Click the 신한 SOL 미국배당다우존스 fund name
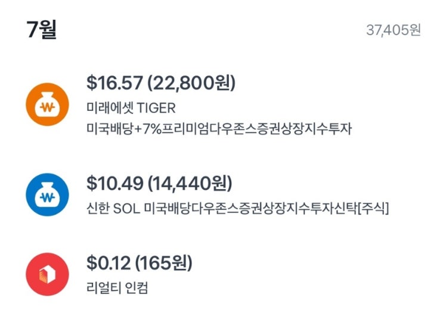 pyautogui.click(x=237, y=208)
